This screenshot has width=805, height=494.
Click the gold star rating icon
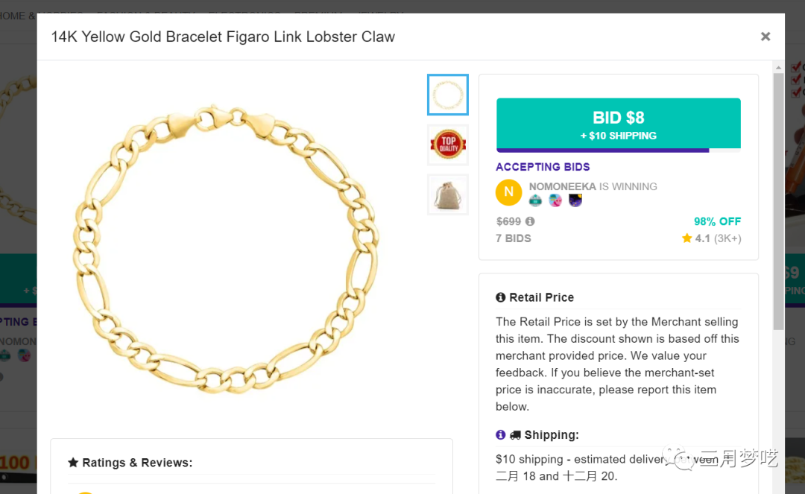click(x=686, y=238)
